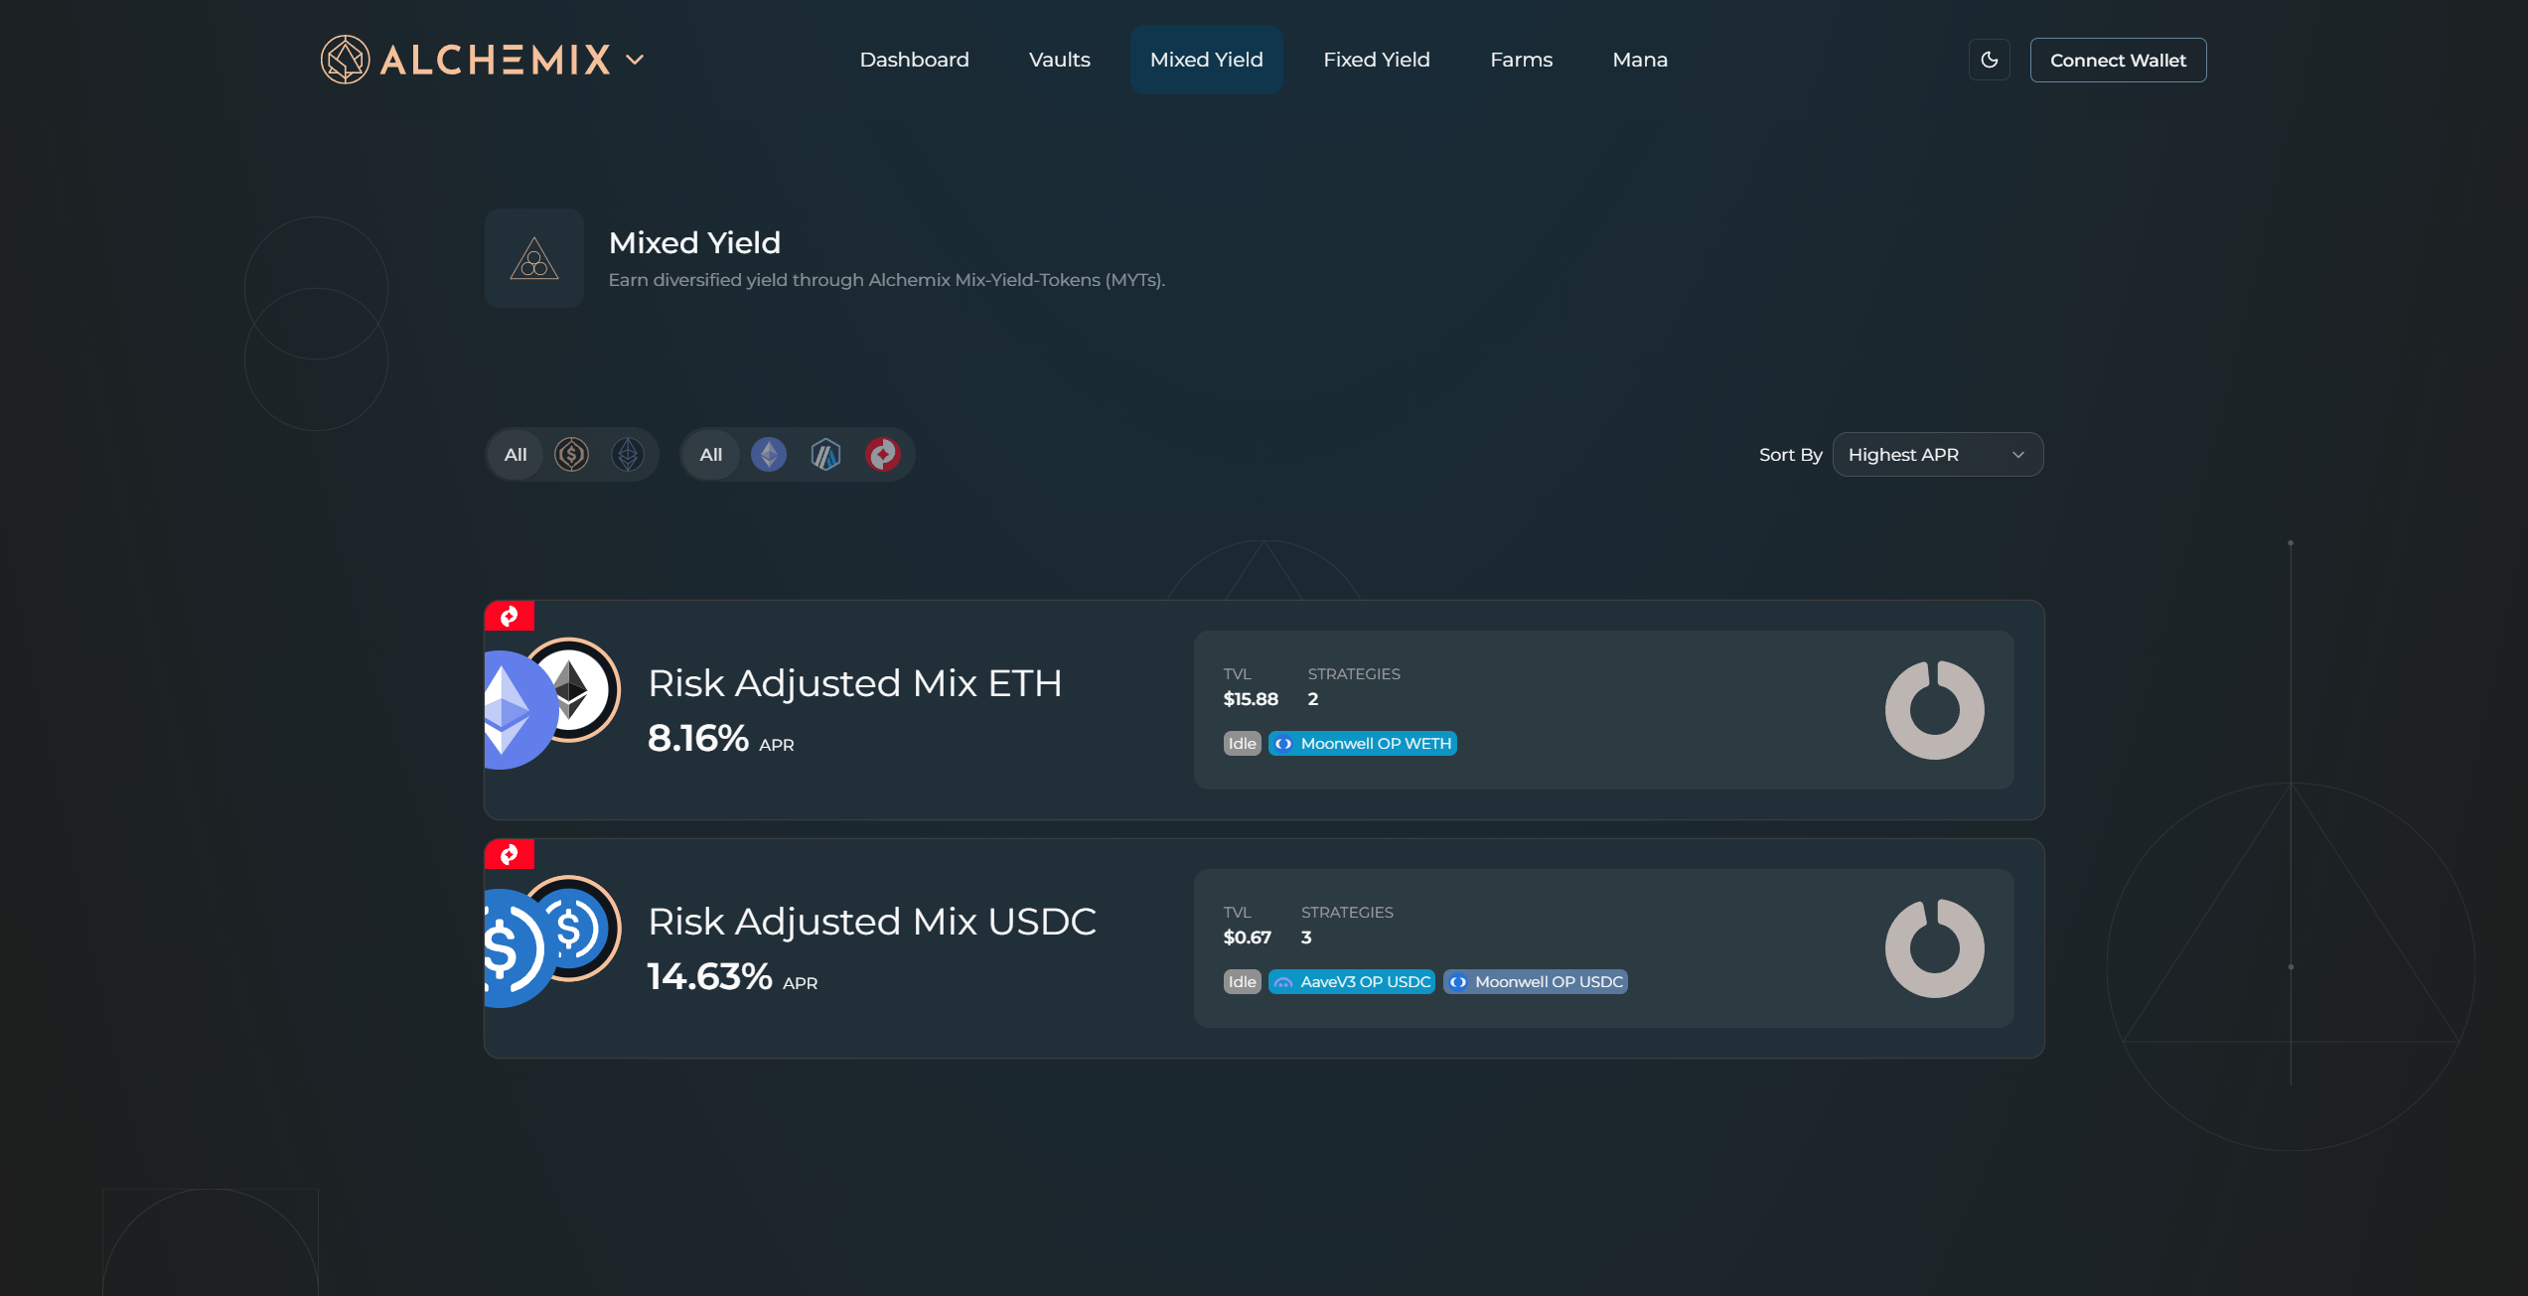Filter by Arbitrum chain icon
This screenshot has width=2528, height=1296.
click(x=825, y=455)
